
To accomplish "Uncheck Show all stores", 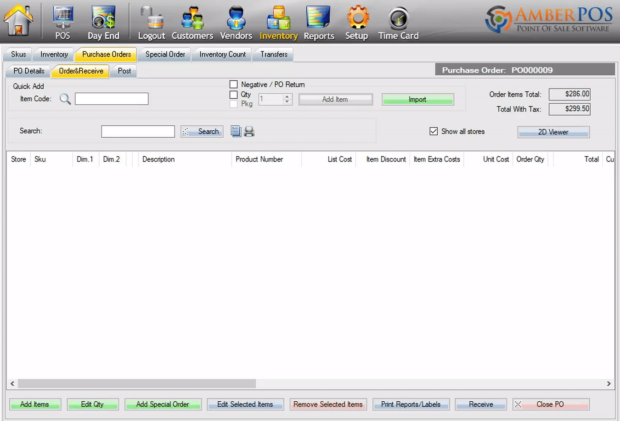I will tap(434, 131).
